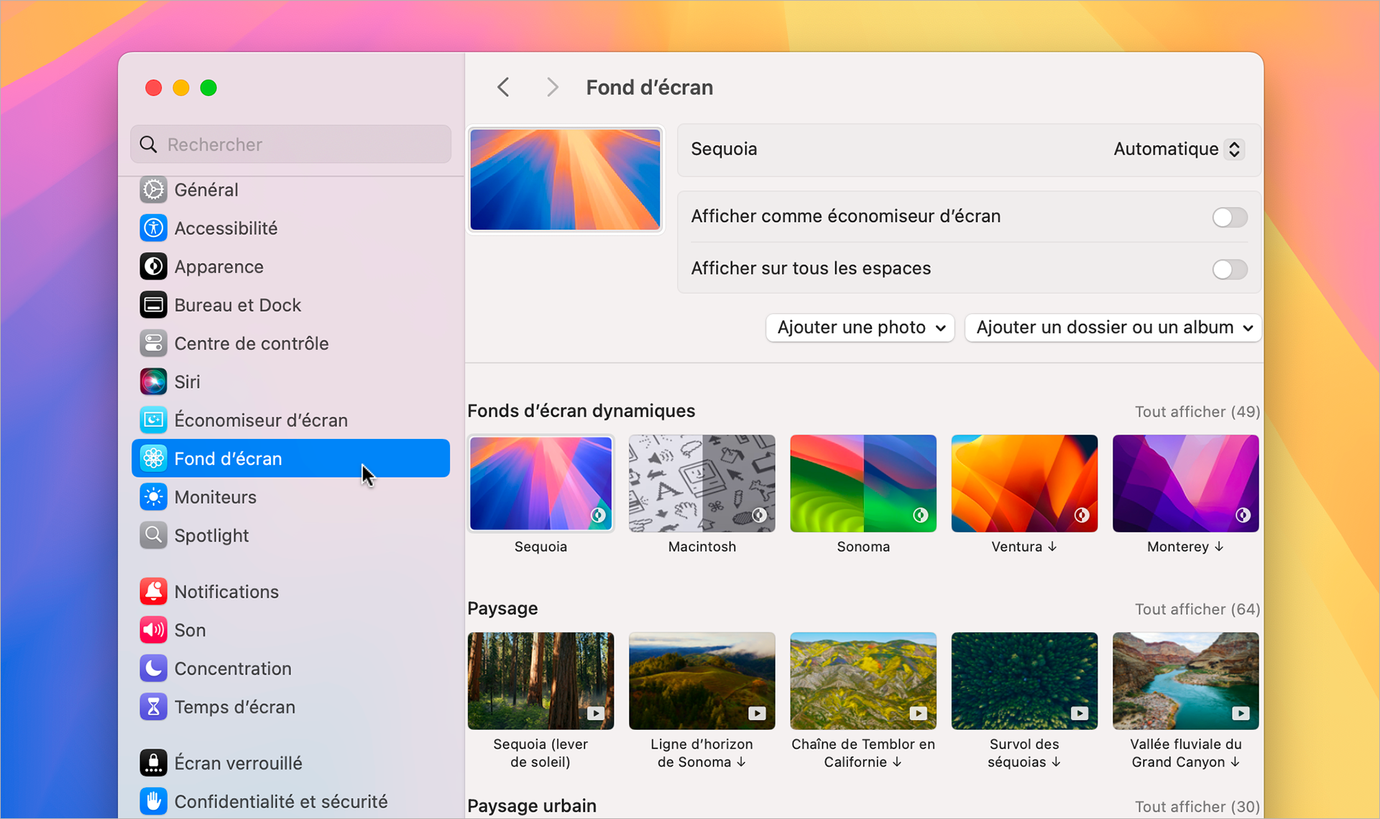Open Notifications settings
Viewport: 1380px width, 819px height.
226,591
